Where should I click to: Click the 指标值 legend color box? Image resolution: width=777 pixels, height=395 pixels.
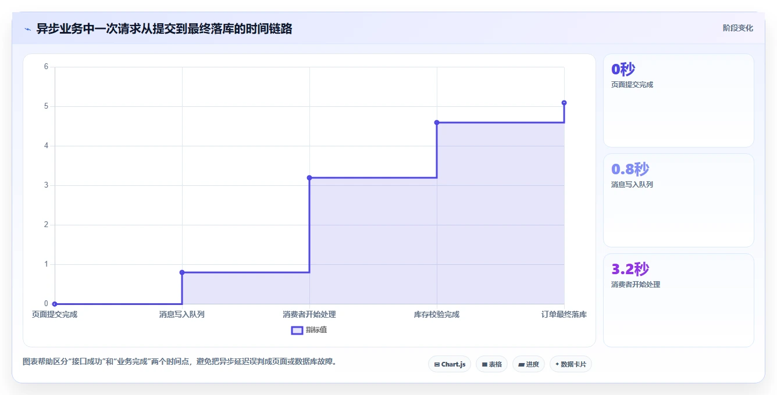coord(297,330)
